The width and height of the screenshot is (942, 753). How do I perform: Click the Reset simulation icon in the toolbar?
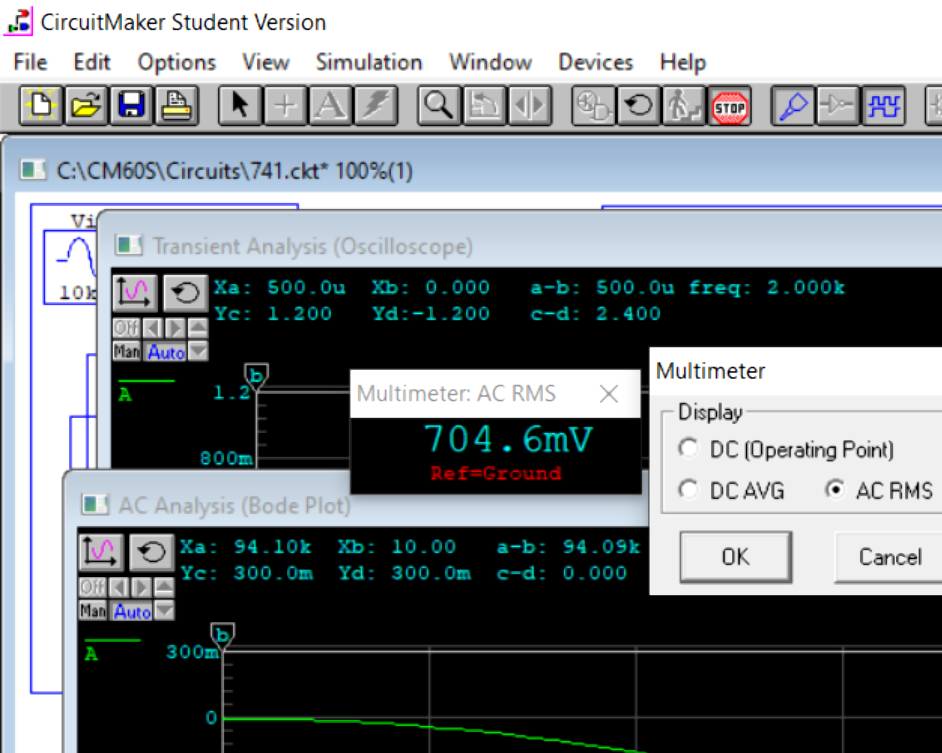(638, 106)
